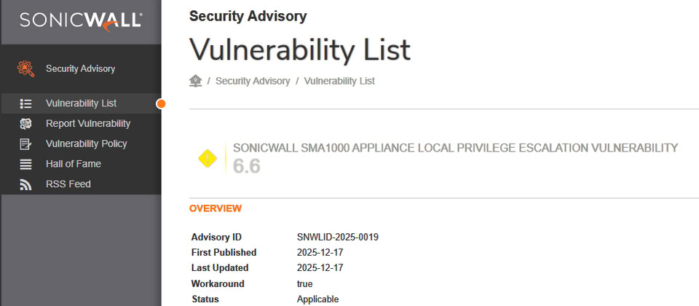The width and height of the screenshot is (699, 306).
Task: Click the RSS Feed icon
Action: pos(25,184)
